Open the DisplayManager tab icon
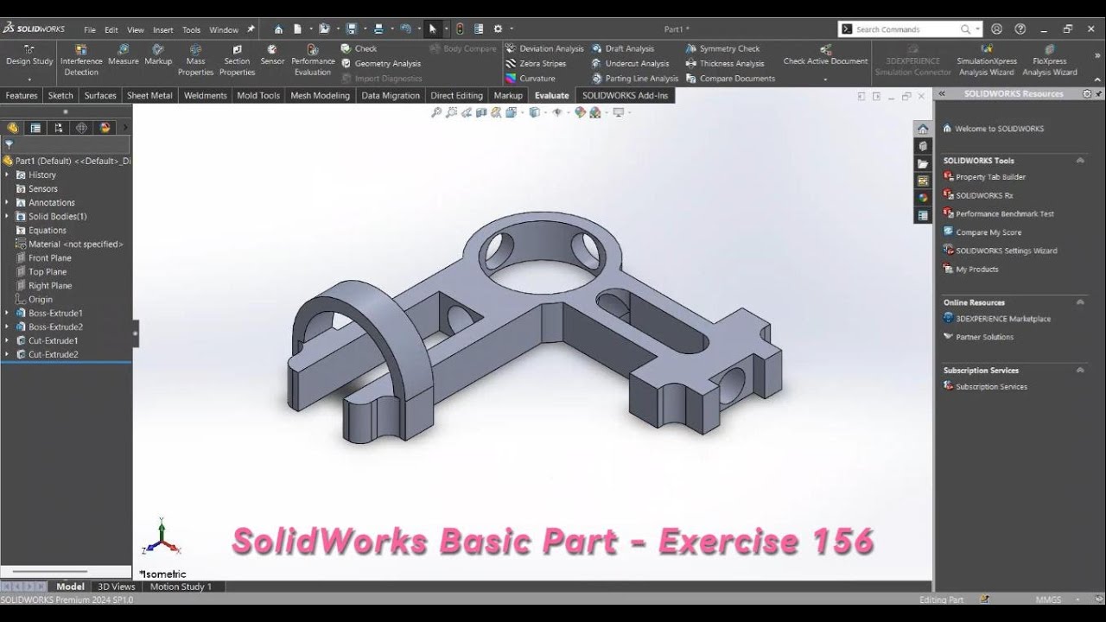The width and height of the screenshot is (1106, 622). tap(105, 128)
